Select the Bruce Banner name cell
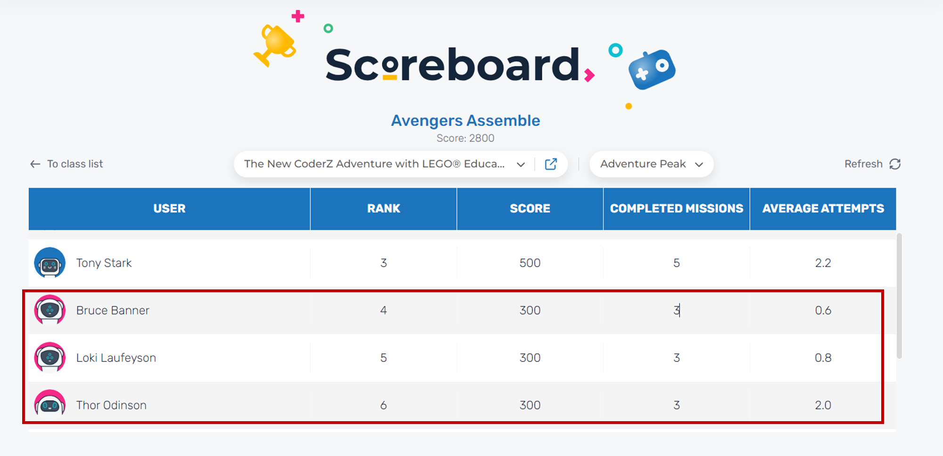This screenshot has width=943, height=456. tap(113, 310)
